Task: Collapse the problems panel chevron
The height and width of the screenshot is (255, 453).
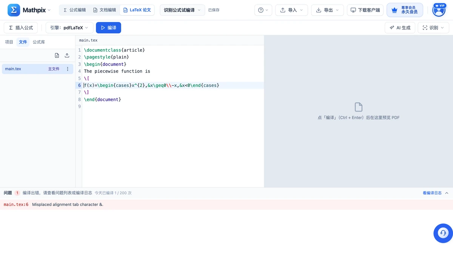Action: [447, 193]
